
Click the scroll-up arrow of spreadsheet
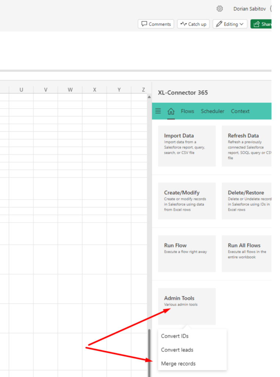tap(149, 97)
